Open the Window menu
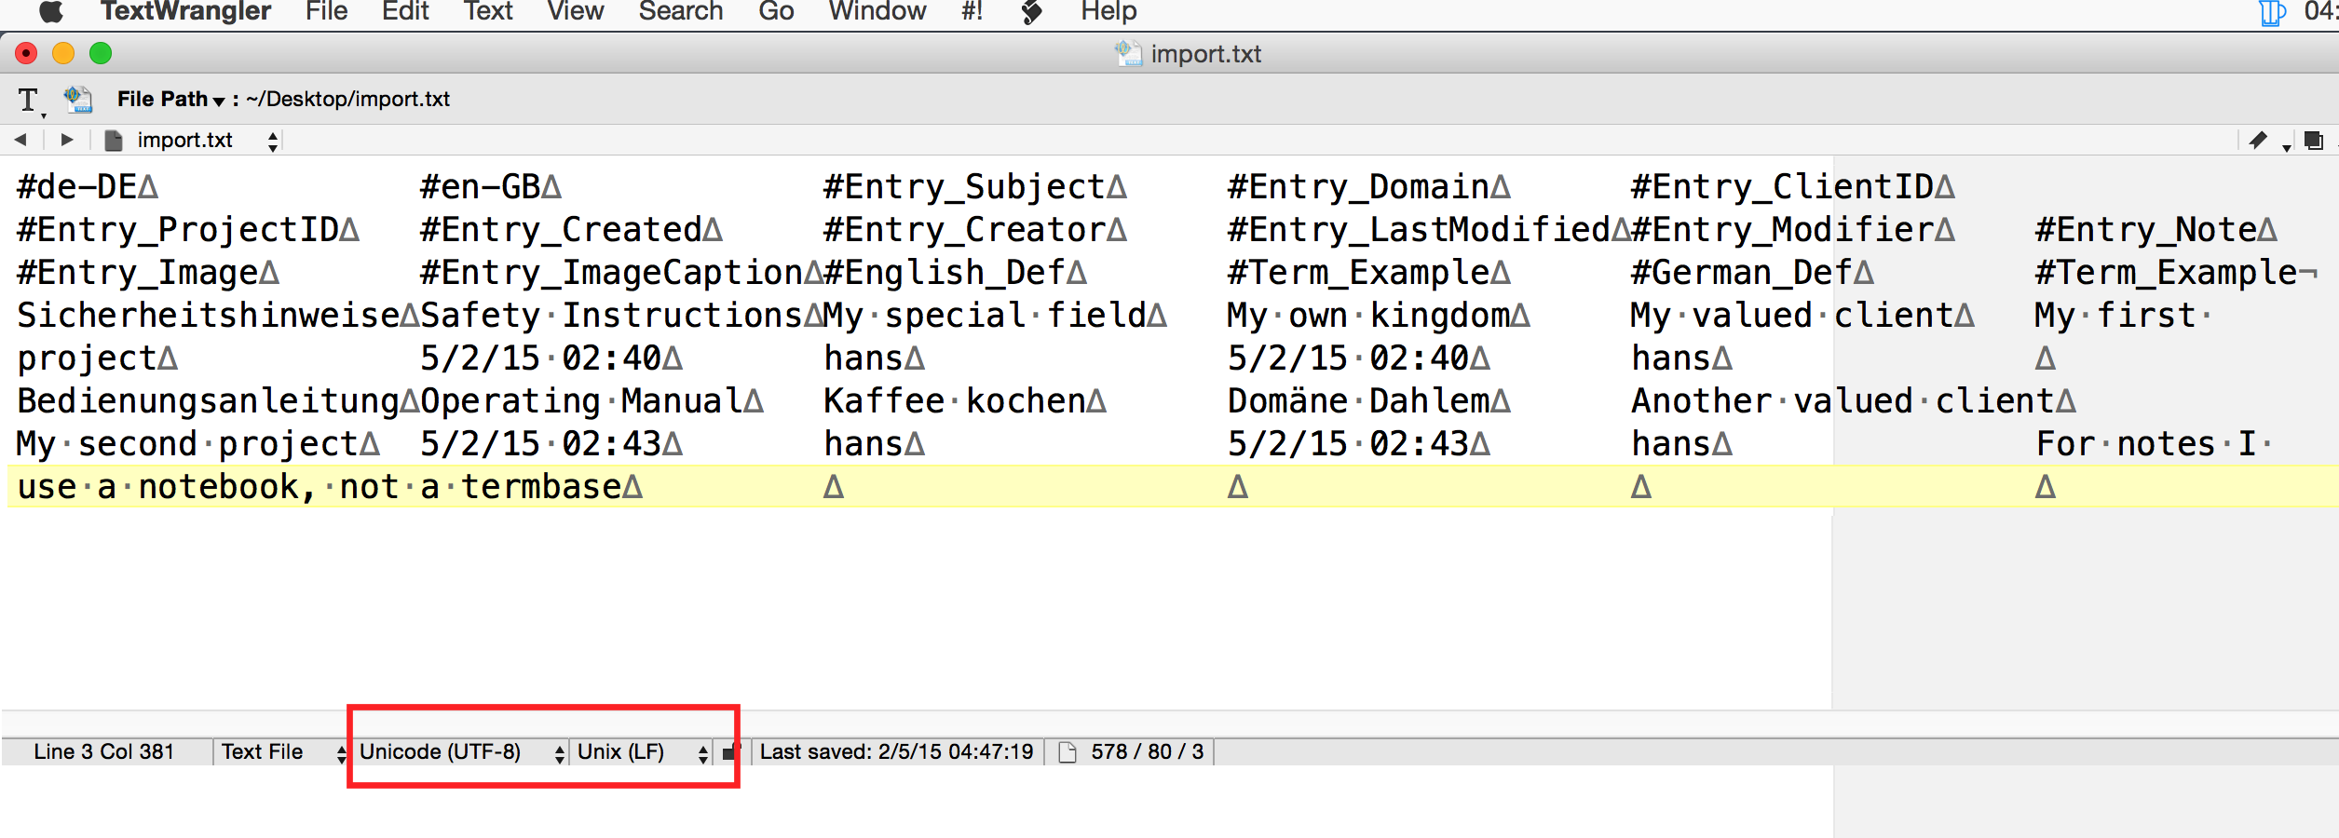The image size is (2339, 838). [877, 12]
